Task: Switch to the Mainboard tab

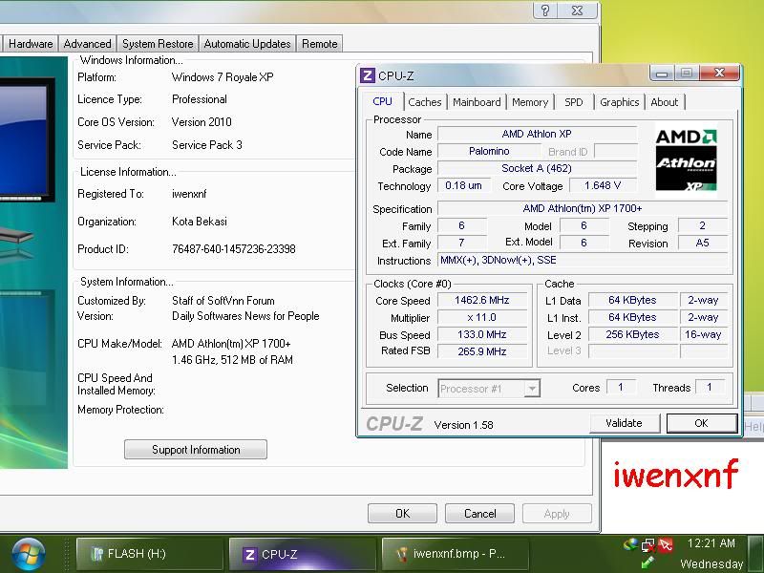Action: point(477,102)
